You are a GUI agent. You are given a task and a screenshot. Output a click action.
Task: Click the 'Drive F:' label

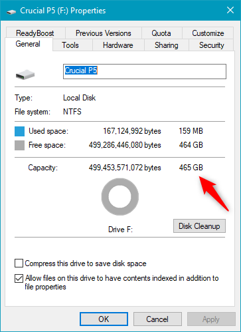point(120,230)
